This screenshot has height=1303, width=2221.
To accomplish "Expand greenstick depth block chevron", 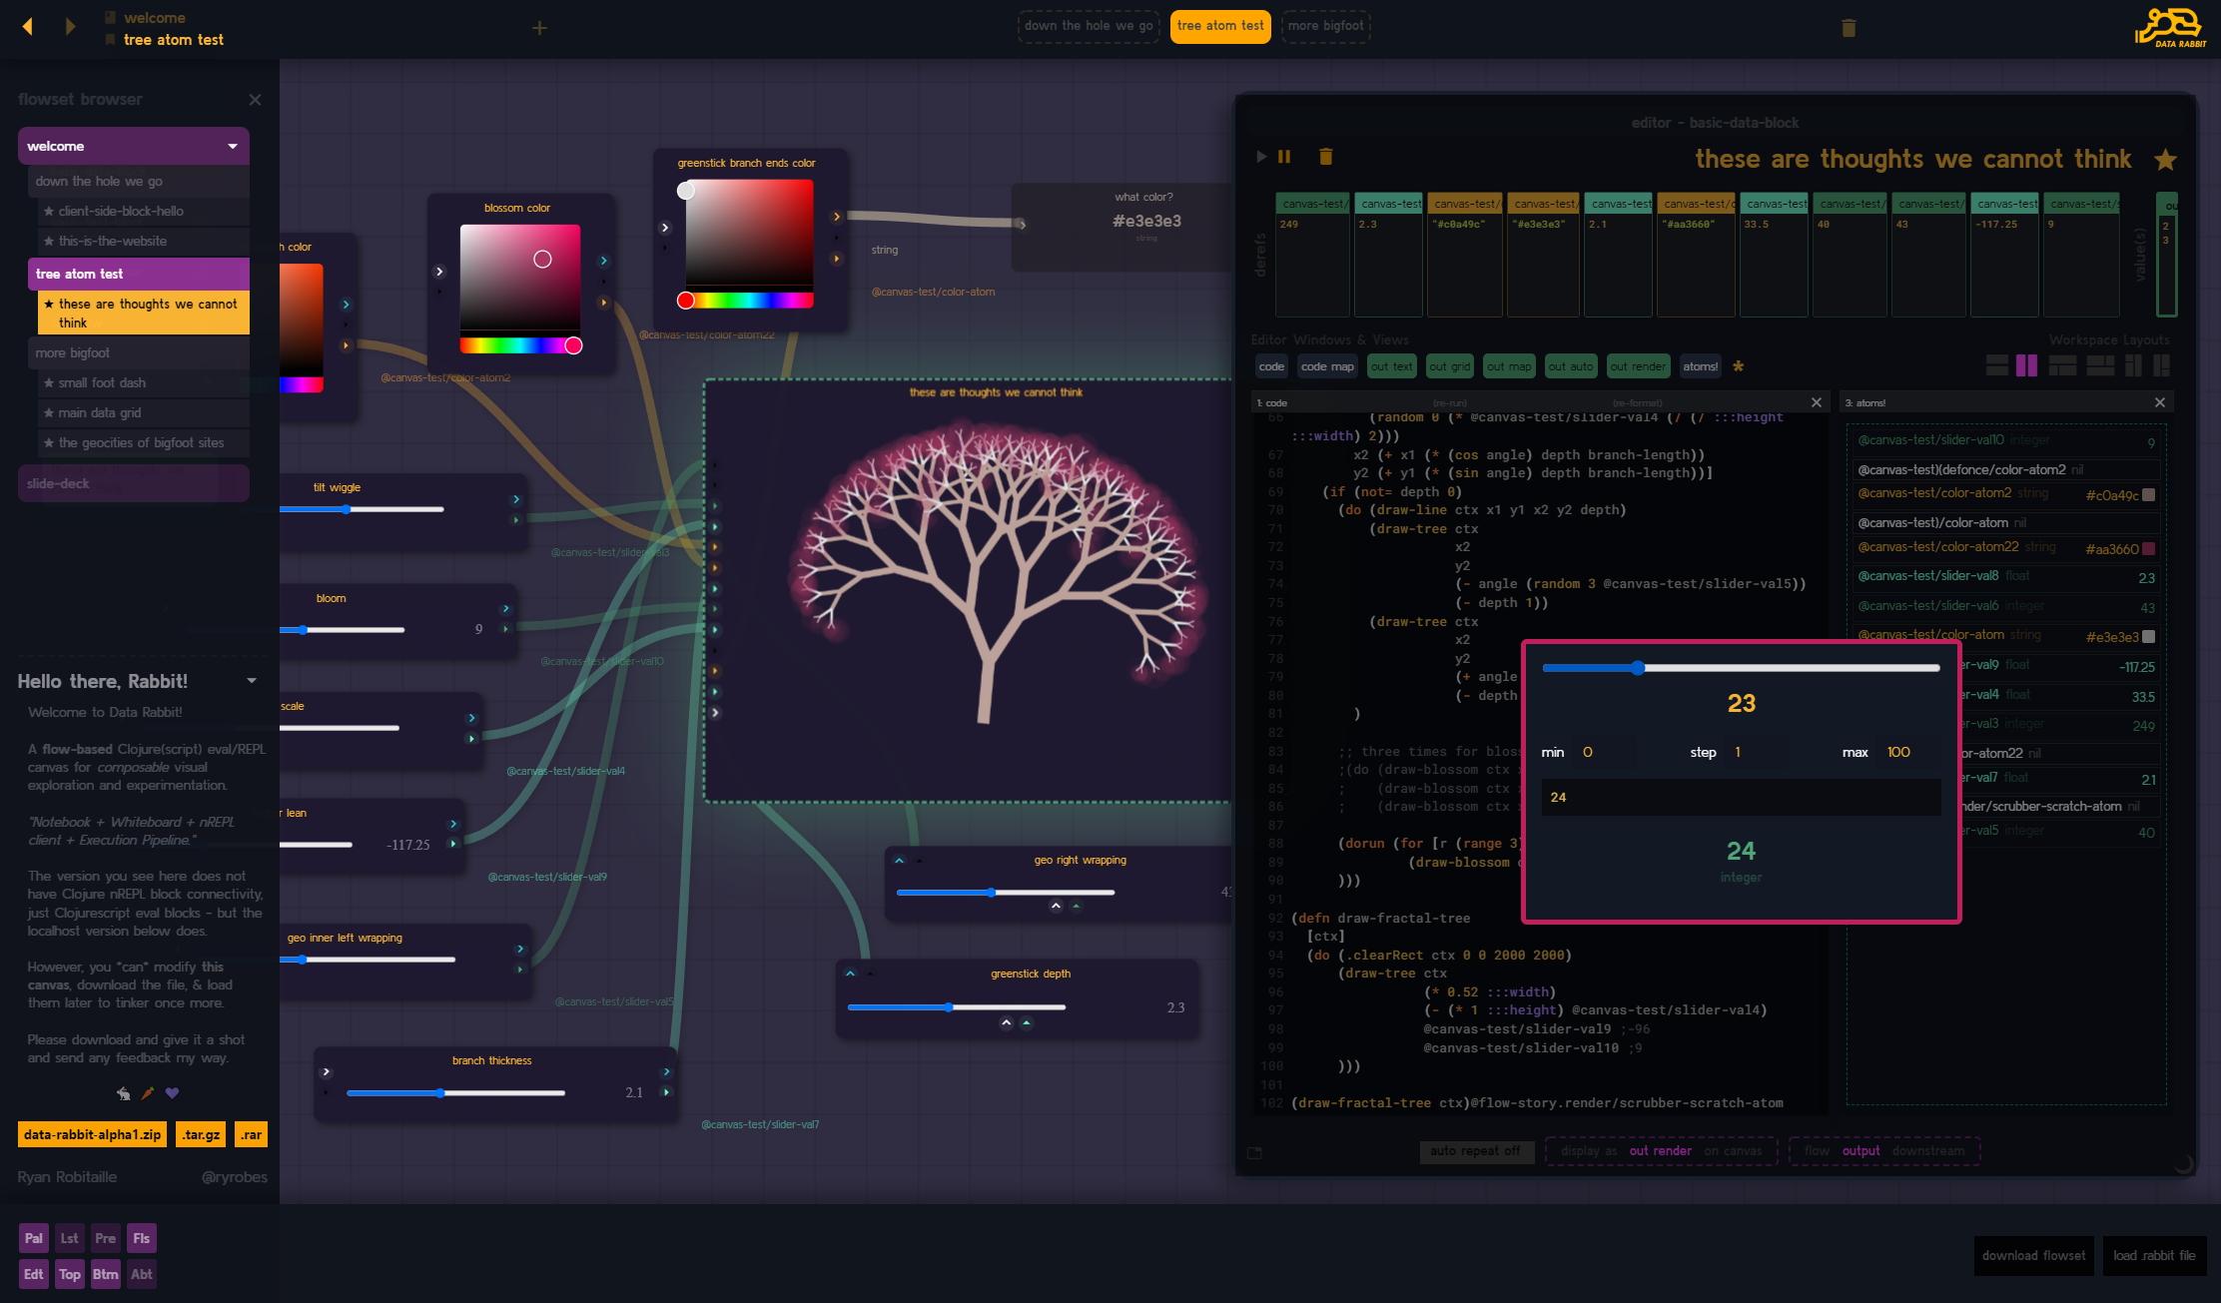I will tap(850, 974).
